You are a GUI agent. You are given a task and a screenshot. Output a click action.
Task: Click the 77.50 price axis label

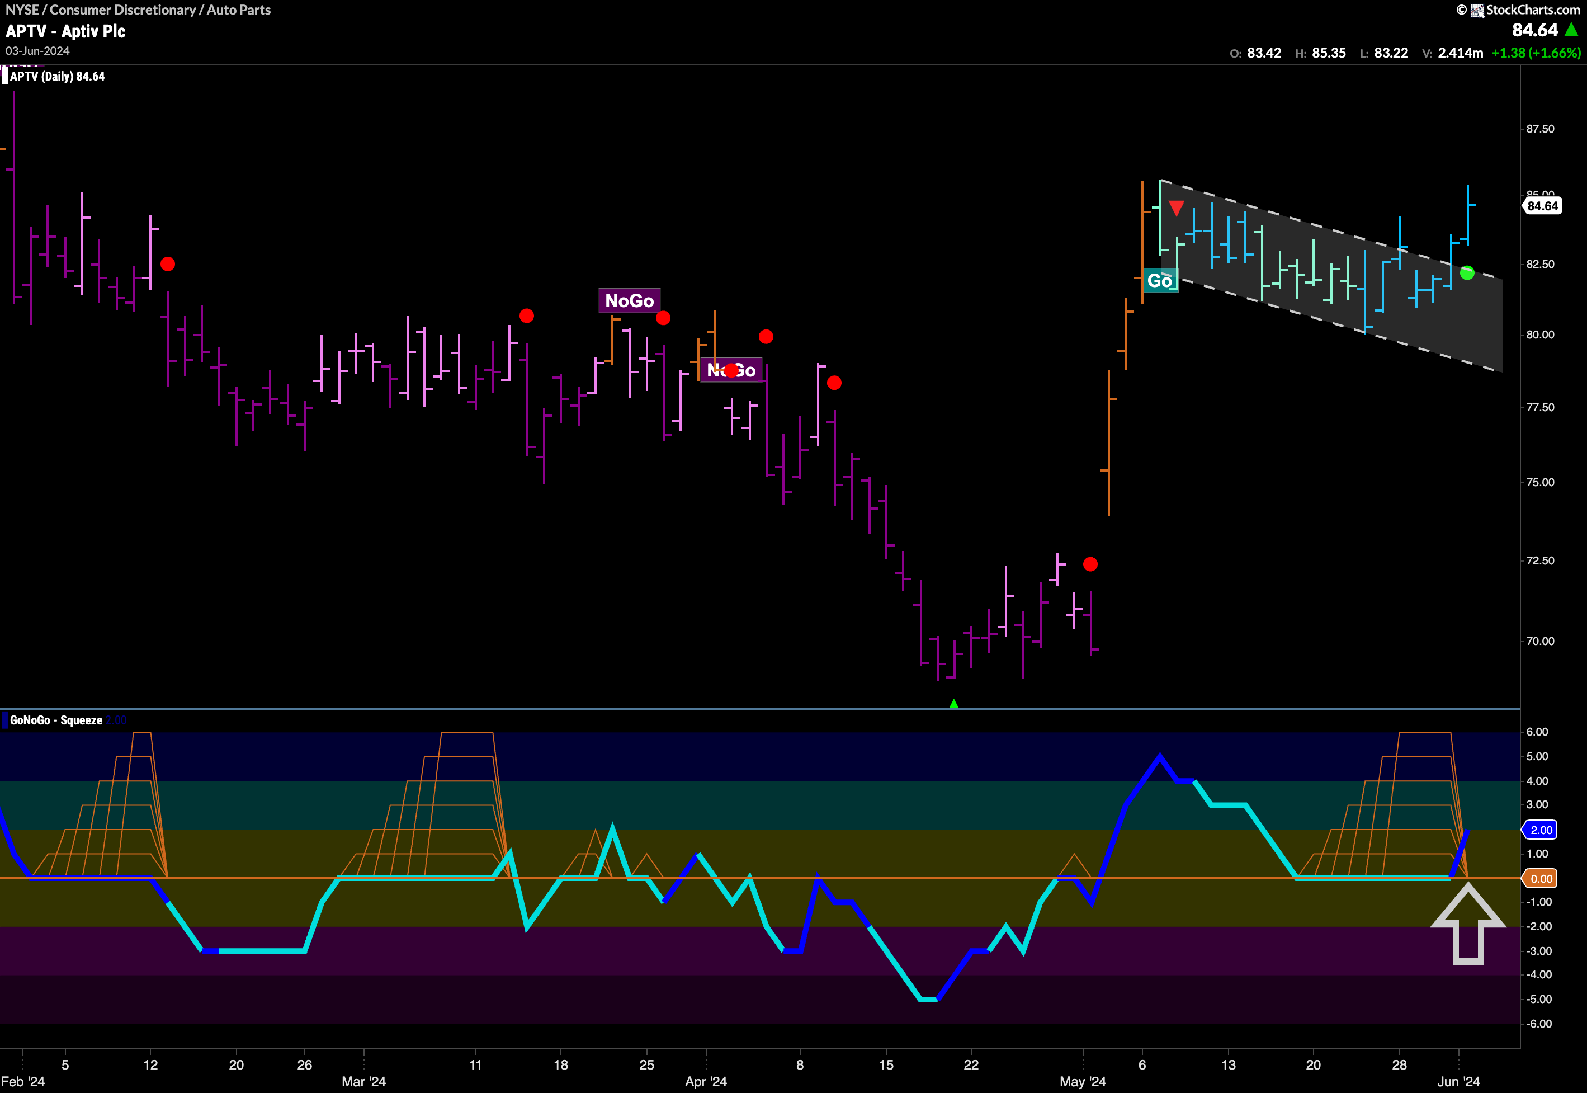1541,407
